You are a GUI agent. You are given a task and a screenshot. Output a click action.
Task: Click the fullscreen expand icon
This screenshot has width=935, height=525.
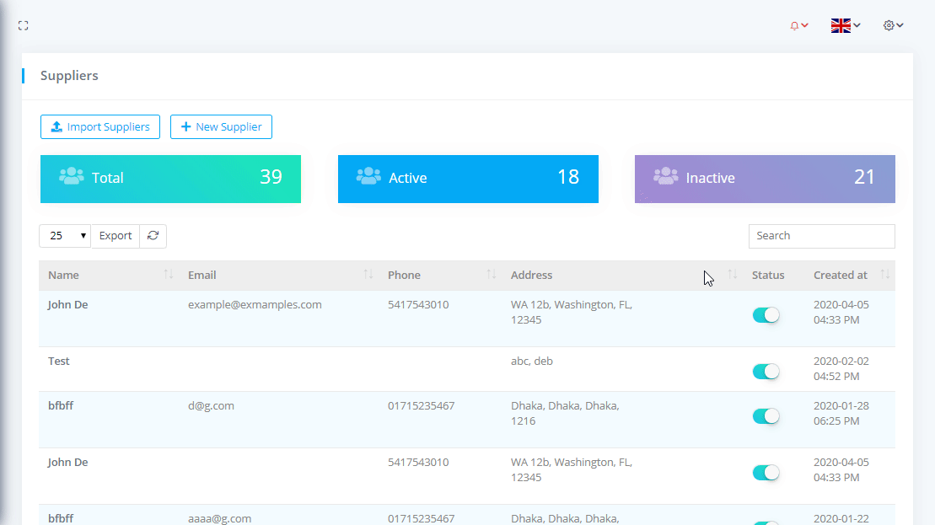coord(23,26)
